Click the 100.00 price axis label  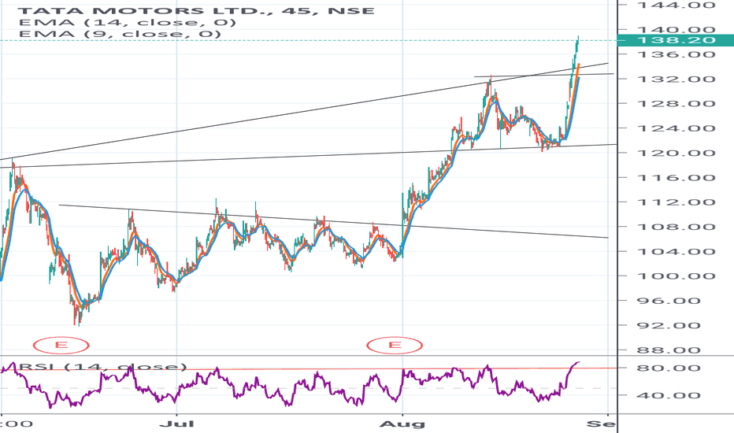[677, 276]
